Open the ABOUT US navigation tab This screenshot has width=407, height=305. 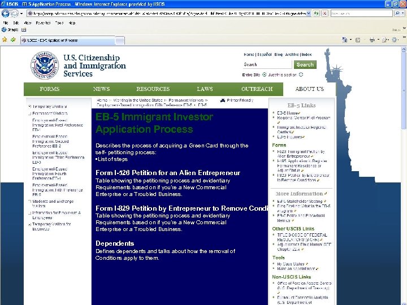(309, 89)
